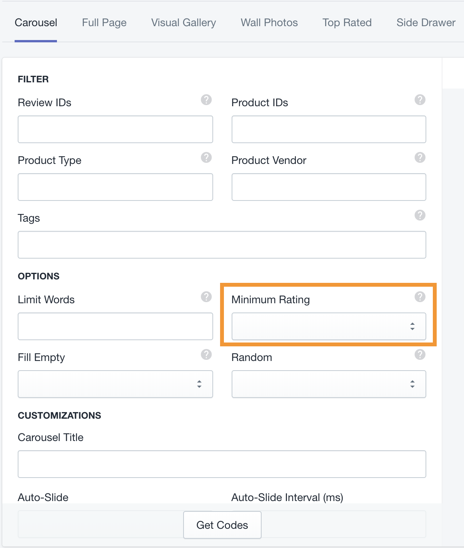Open the Fill Empty dropdown
The width and height of the screenshot is (464, 548).
[x=115, y=384]
